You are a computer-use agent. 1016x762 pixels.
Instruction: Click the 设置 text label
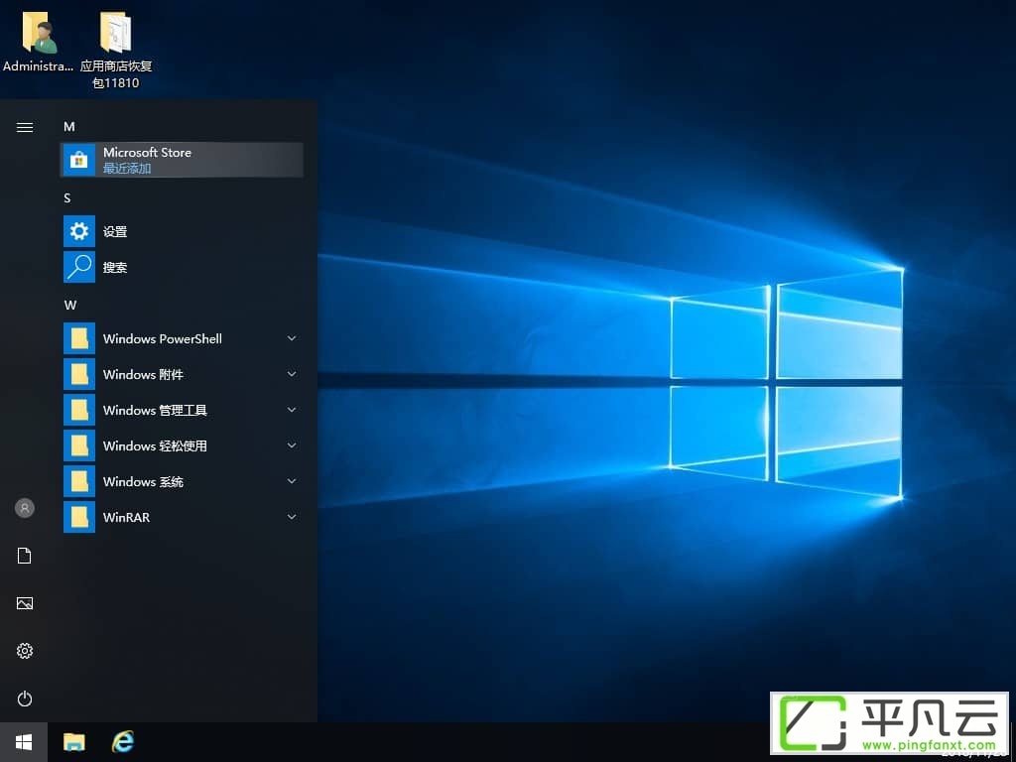[115, 231]
